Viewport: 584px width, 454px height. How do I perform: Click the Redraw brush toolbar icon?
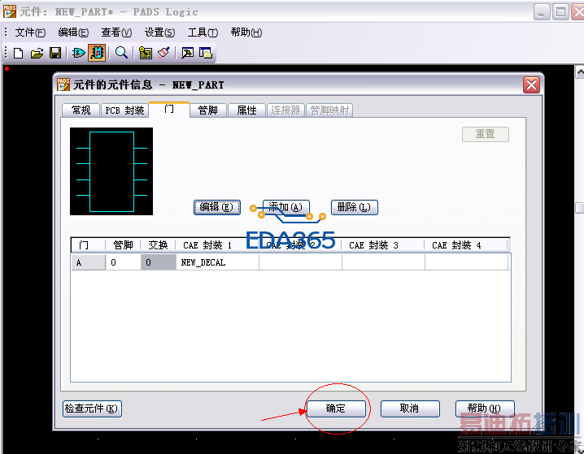pyautogui.click(x=163, y=53)
